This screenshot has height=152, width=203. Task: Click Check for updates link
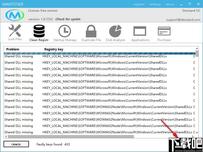click(x=68, y=19)
